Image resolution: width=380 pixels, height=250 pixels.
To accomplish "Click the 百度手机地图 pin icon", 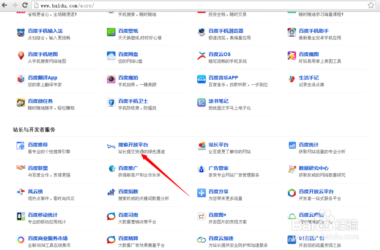I will click(x=21, y=56).
